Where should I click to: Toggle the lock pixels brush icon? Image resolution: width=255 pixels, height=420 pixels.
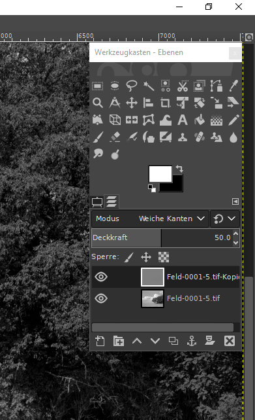click(x=128, y=257)
